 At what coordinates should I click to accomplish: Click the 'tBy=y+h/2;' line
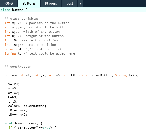coord(17,115)
